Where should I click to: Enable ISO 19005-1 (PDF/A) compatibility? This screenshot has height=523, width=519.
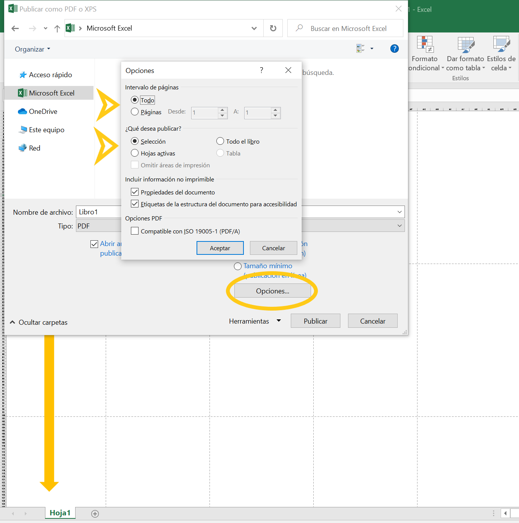point(135,231)
